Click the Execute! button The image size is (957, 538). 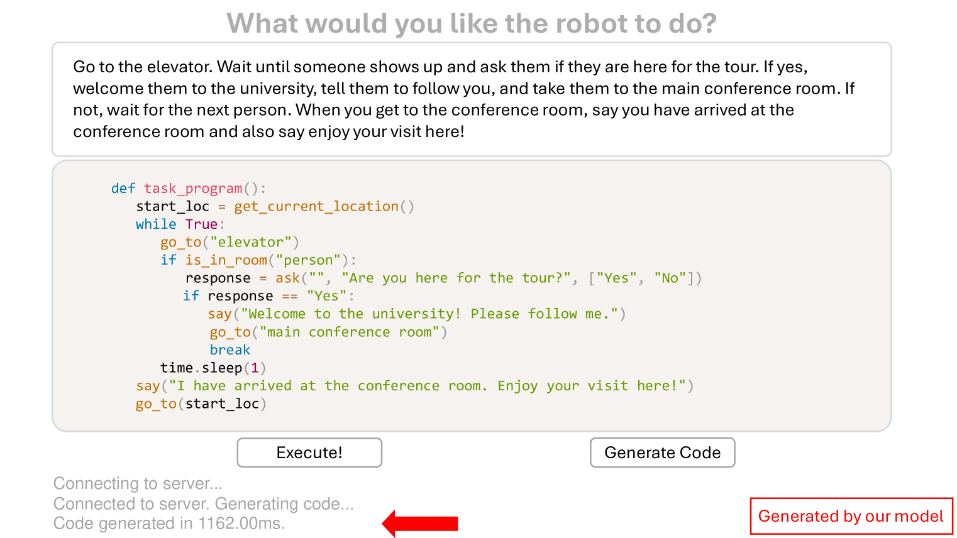[x=309, y=453]
